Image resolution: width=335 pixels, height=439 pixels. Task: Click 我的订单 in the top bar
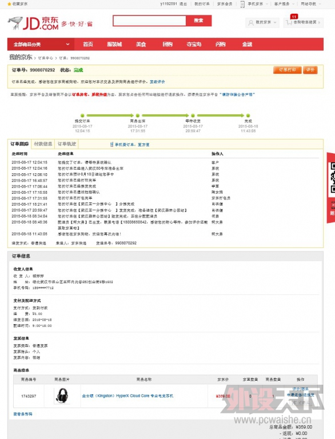tap(202, 4)
